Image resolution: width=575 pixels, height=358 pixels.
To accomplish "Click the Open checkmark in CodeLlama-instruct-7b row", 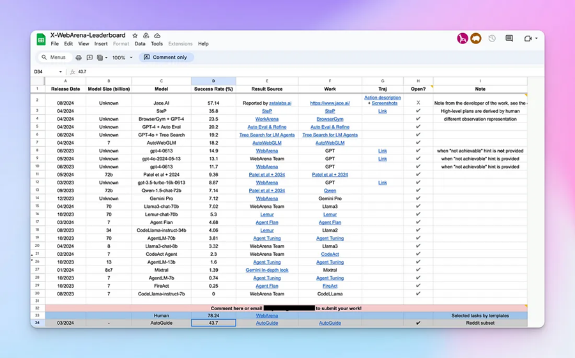I will pos(418,294).
